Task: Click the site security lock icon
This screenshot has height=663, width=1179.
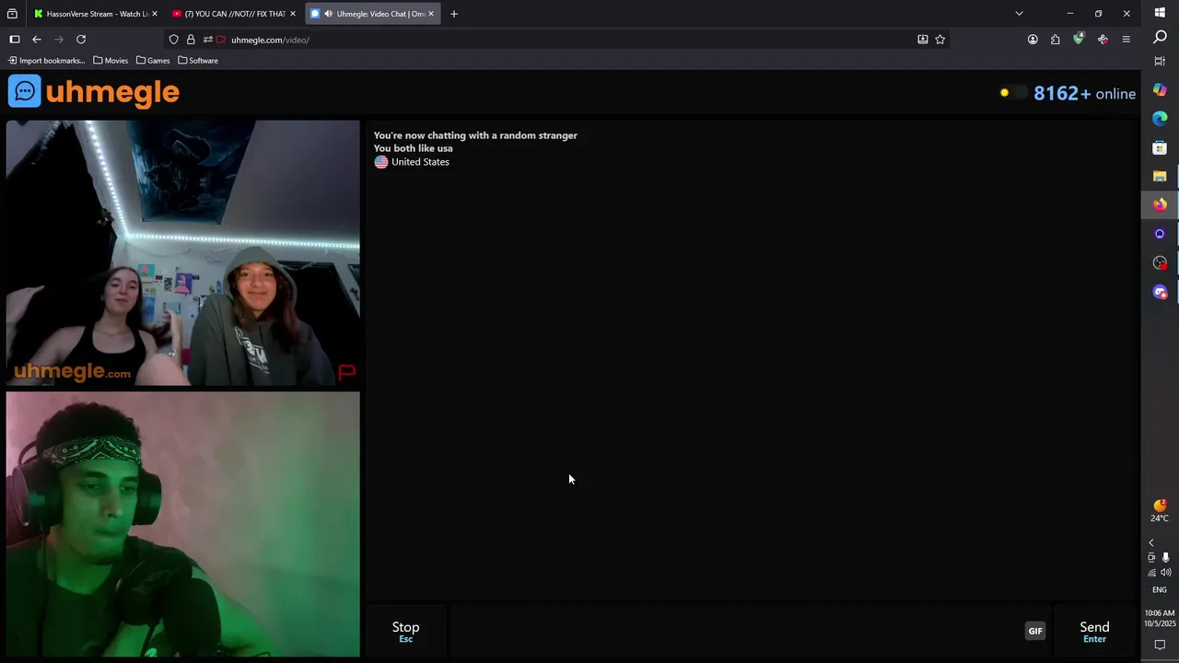Action: pos(191,40)
